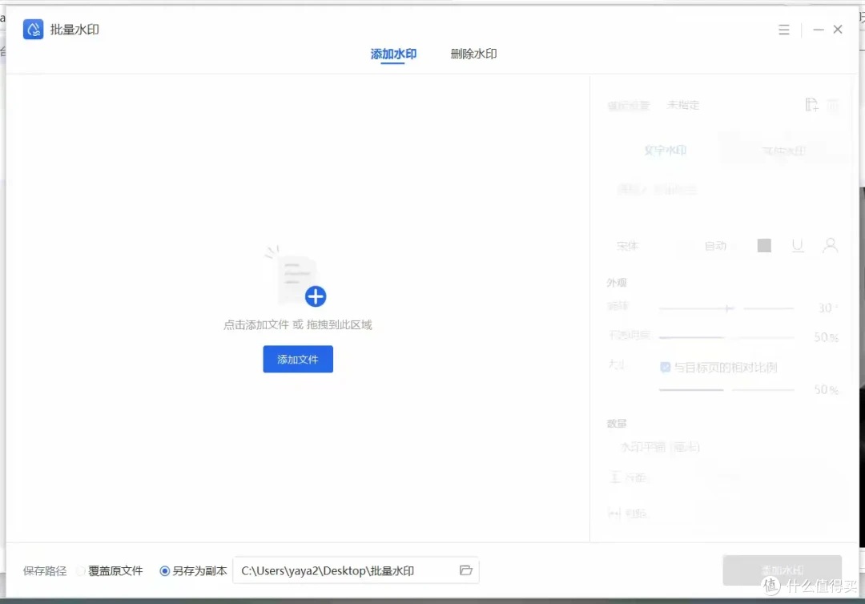
Task: Click the 保存路径 label
Action: [x=45, y=571]
